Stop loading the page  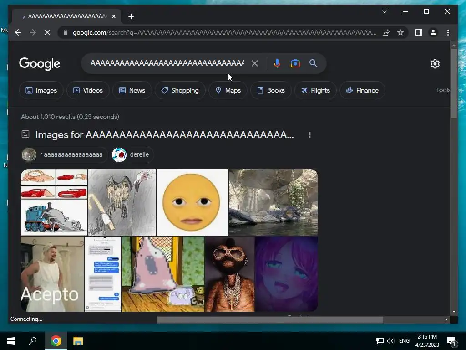click(x=47, y=32)
